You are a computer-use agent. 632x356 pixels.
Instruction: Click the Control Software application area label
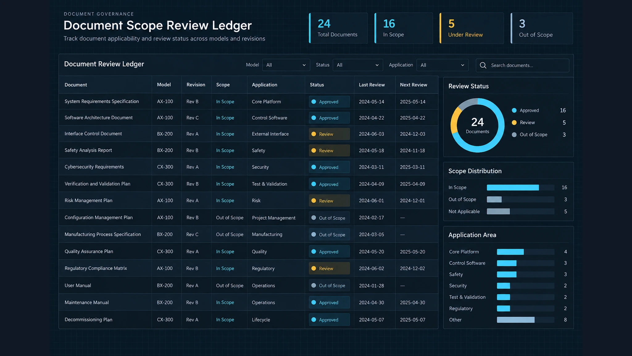pyautogui.click(x=467, y=263)
